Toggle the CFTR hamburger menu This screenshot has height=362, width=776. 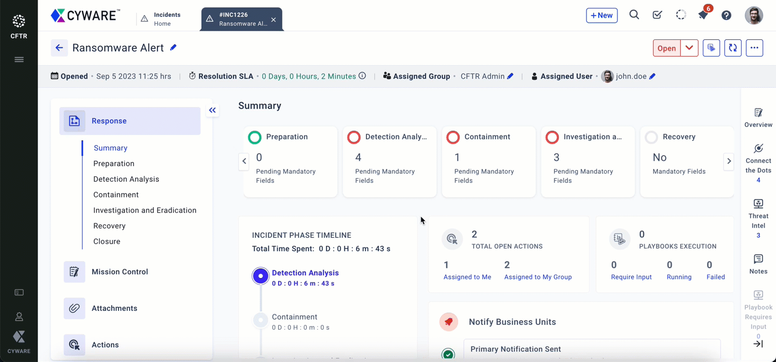19,60
